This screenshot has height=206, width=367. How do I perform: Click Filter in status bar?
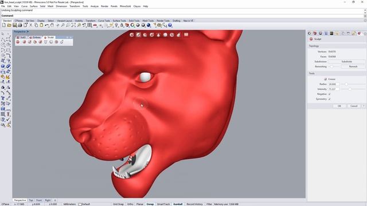[x=209, y=204]
